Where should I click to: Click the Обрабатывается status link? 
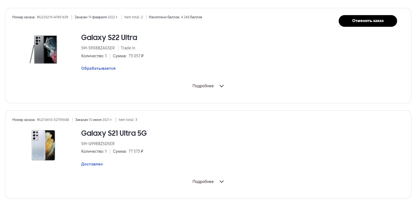click(x=98, y=68)
